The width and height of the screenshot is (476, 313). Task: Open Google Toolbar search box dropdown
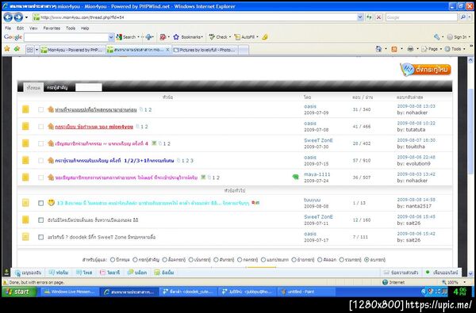[x=111, y=37]
